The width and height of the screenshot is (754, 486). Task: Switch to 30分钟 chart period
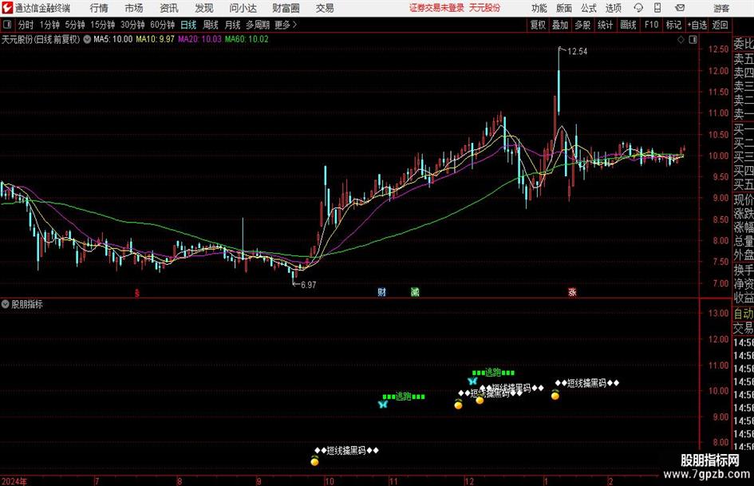click(132, 25)
